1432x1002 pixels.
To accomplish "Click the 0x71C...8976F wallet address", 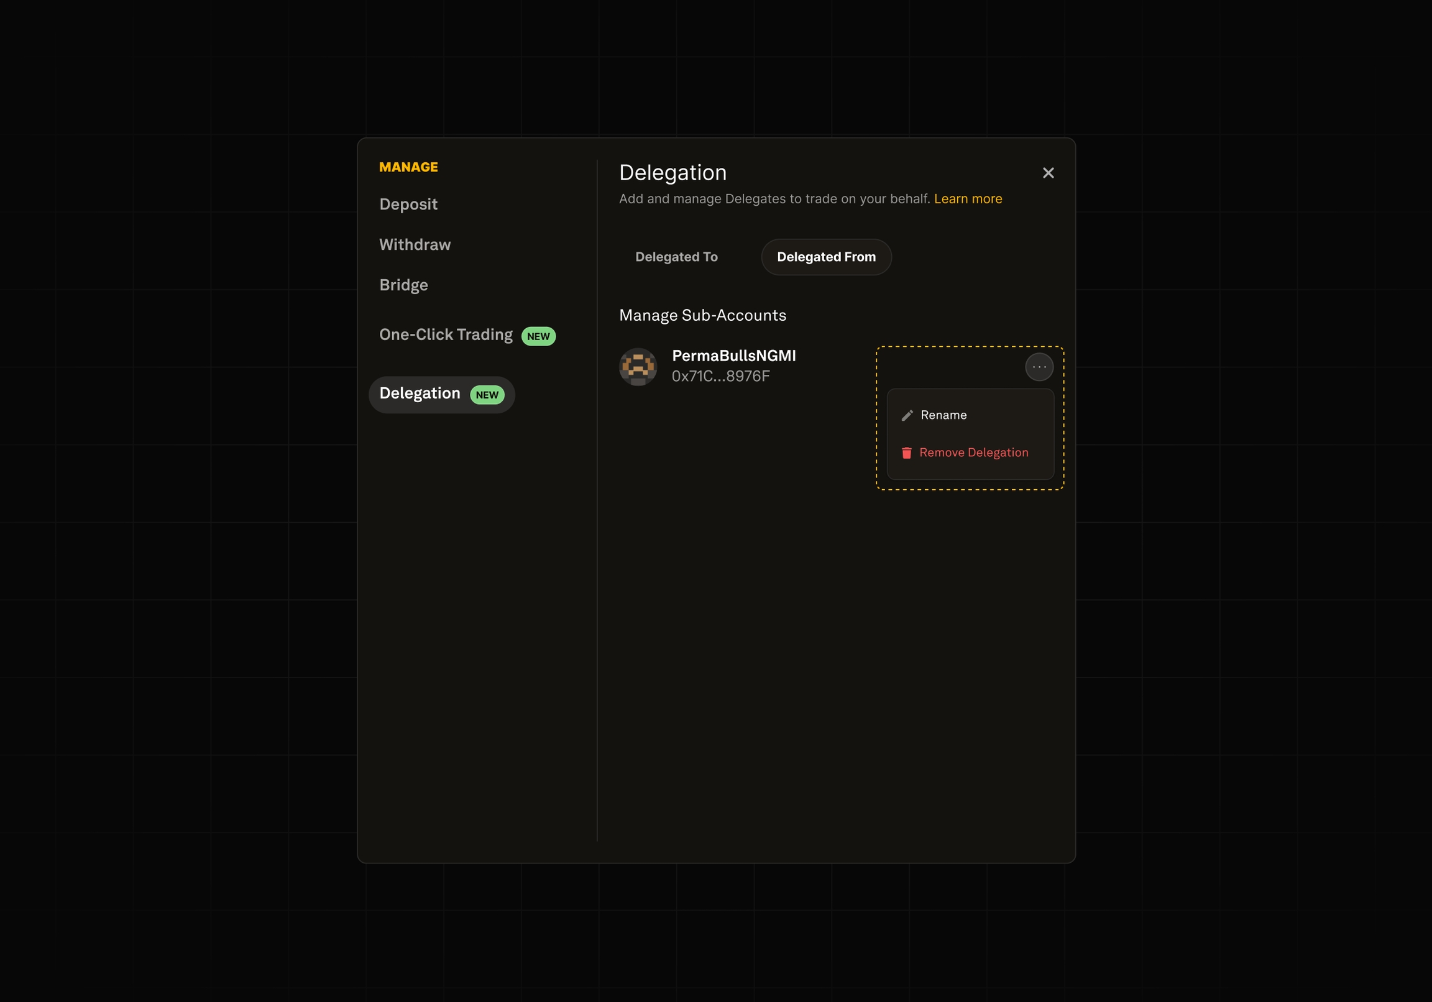I will 720,376.
